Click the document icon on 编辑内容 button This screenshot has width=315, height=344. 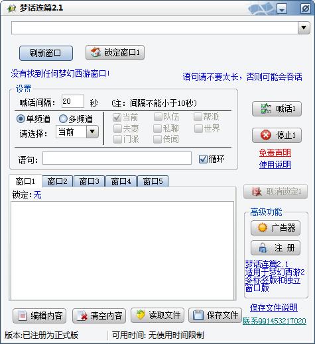22,316
